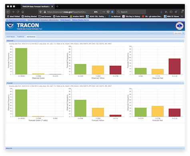190x156 pixels.
Task: Click the red bar in the Observed Yellow chart
Action: [x=115, y=70]
